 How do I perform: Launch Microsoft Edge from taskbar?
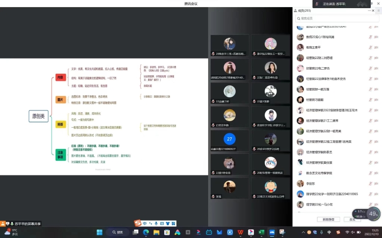(x=146, y=232)
